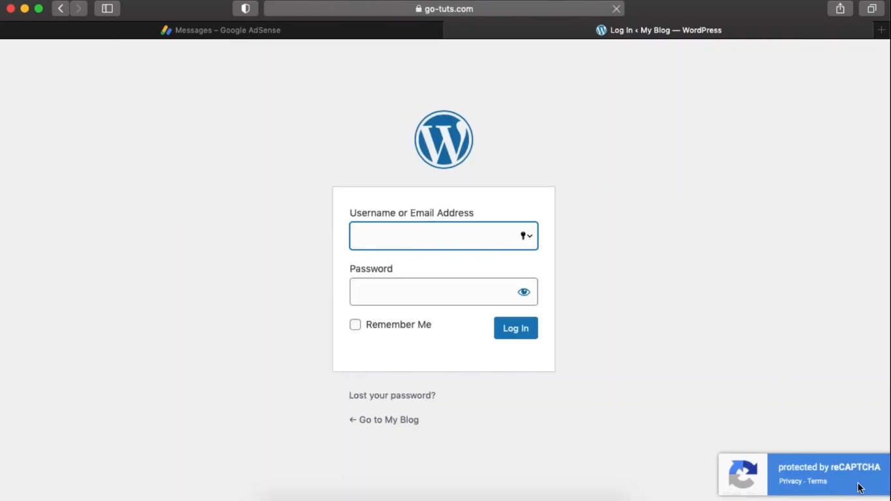The height and width of the screenshot is (501, 891).
Task: Follow the Go to My Blog link
Action: click(384, 419)
